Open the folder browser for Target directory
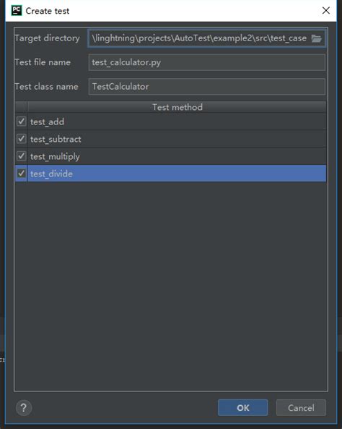Viewport: 342px width, 429px height. [316, 38]
